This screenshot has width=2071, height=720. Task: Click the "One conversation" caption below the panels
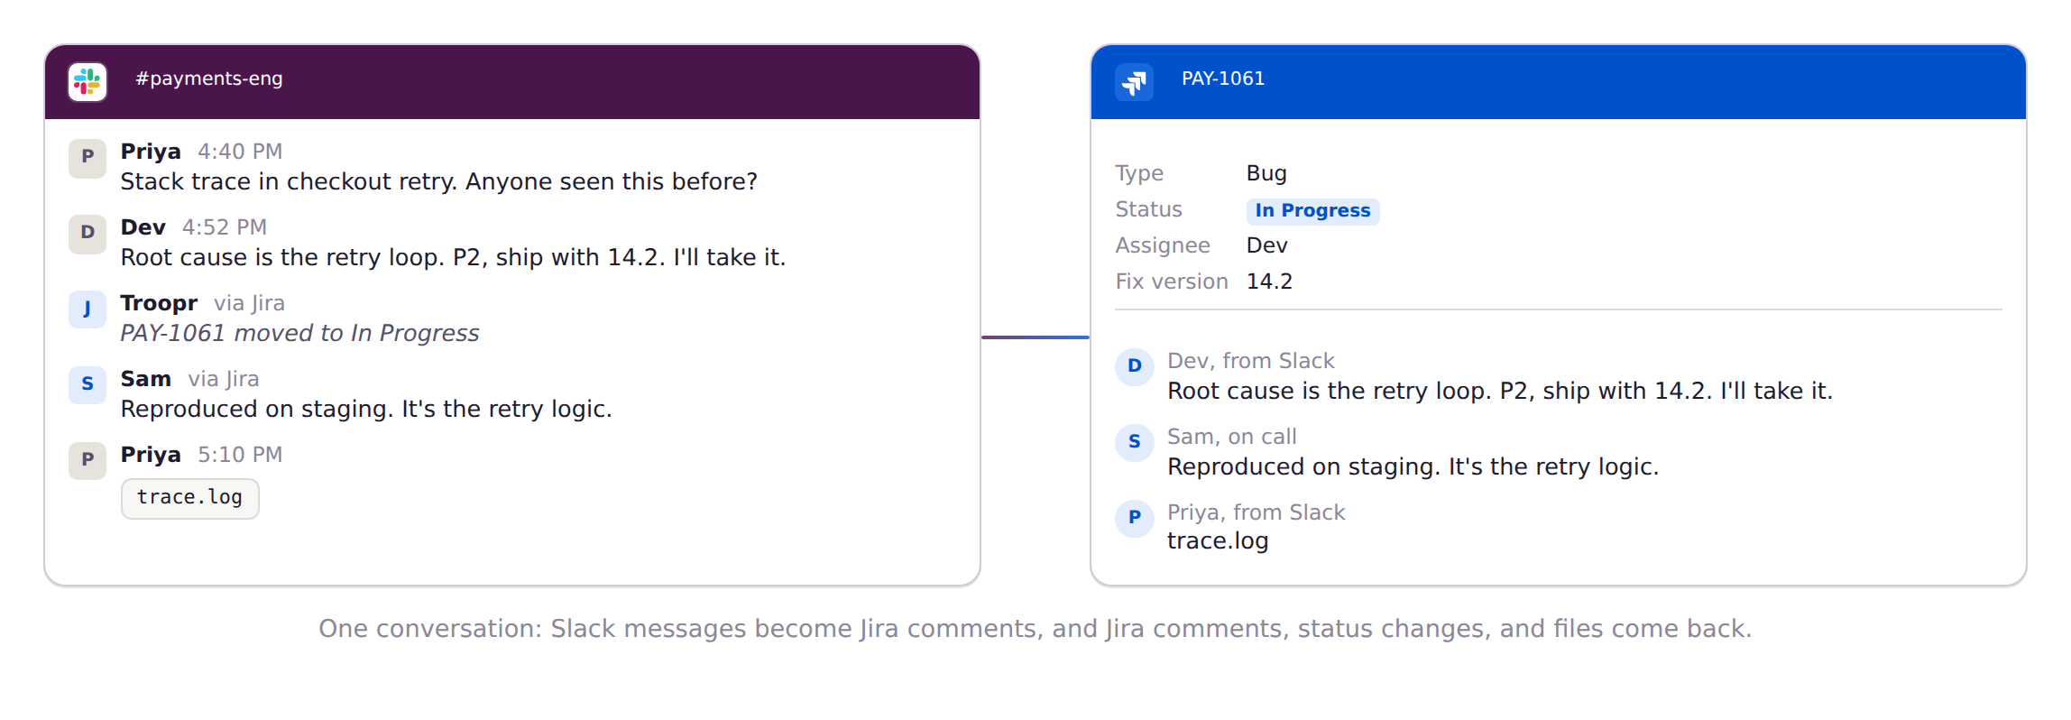point(1035,629)
